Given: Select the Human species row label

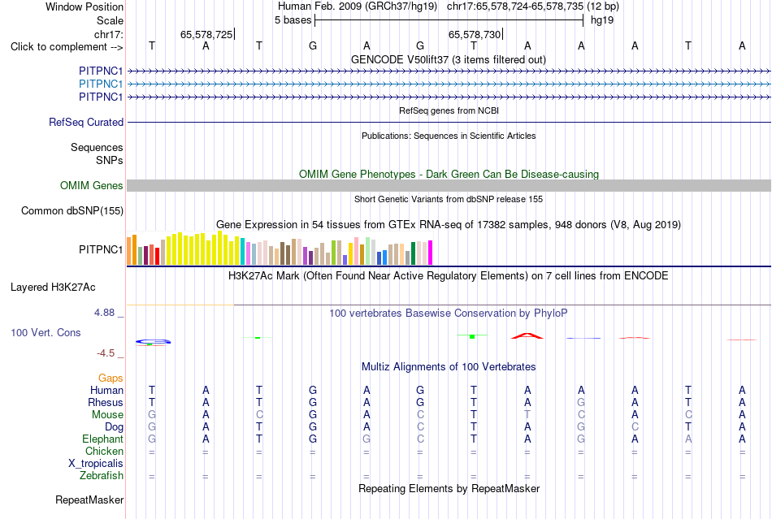Looking at the screenshot, I should click(x=106, y=390).
